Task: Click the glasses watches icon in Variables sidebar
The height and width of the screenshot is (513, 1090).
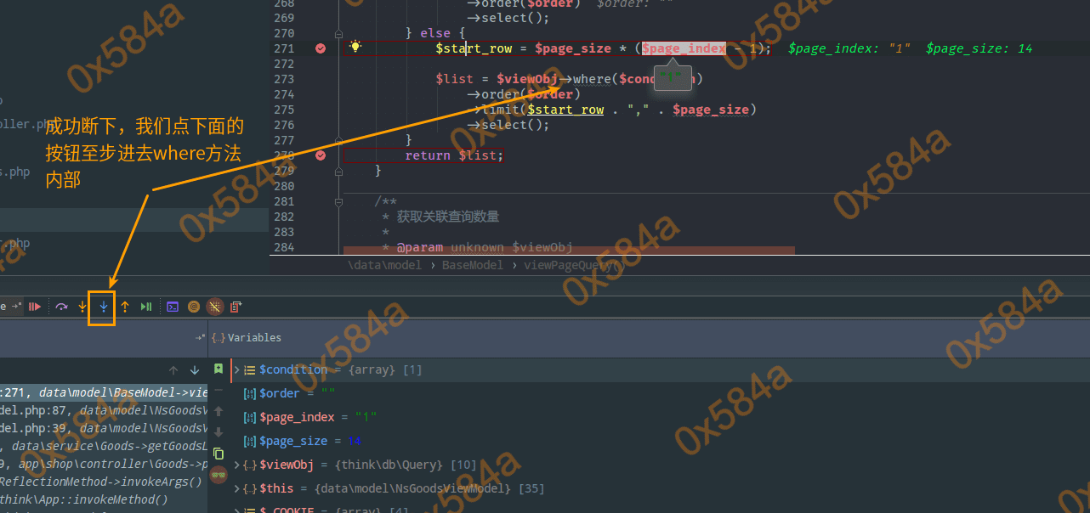Action: 219,475
